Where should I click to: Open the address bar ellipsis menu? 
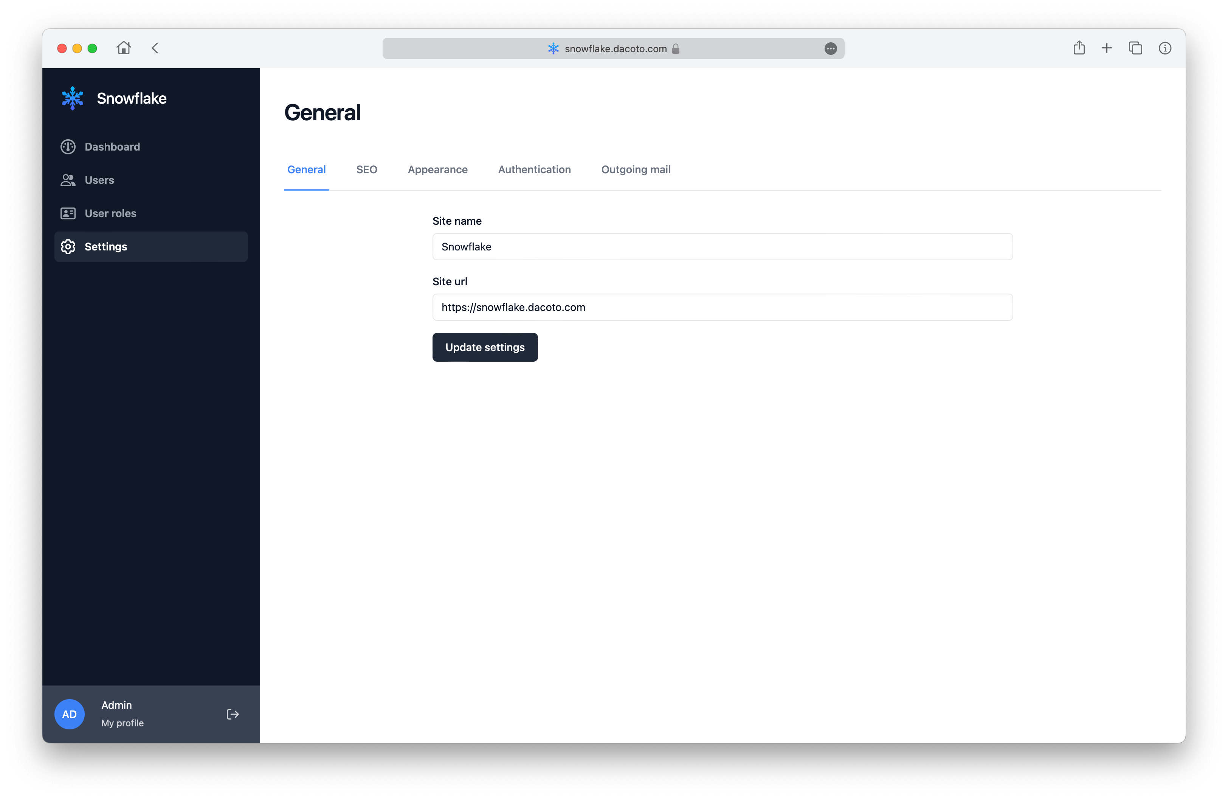coord(830,48)
